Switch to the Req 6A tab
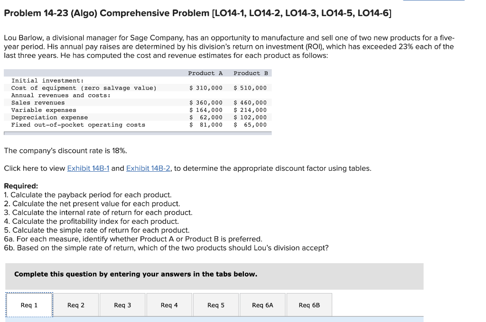Viewport: 486px width, 322px height. point(262,305)
